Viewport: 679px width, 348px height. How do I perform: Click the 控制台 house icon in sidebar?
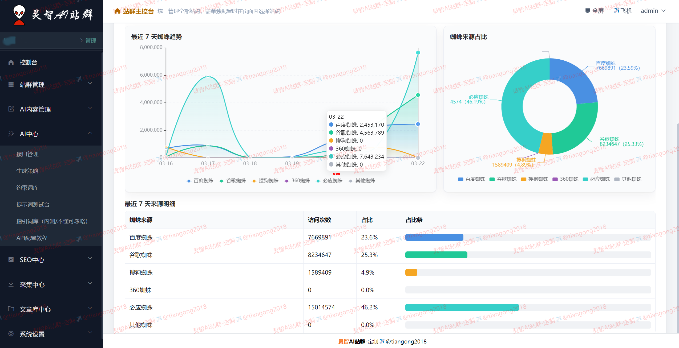(11, 62)
